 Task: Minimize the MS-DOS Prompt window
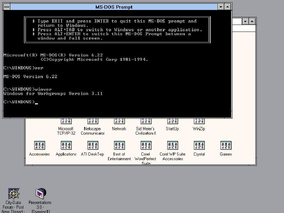(221, 7)
